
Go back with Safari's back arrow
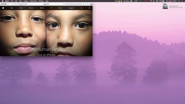tap(9, 4)
